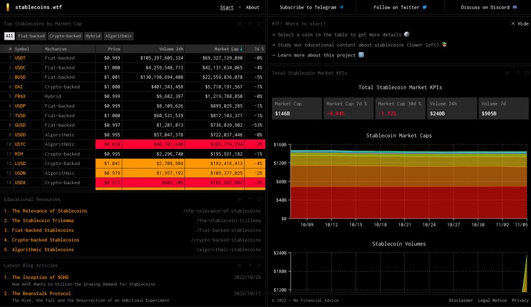This screenshot has width=531, height=307.
Task: Click the Twitter bird icon
Action: point(425,7)
